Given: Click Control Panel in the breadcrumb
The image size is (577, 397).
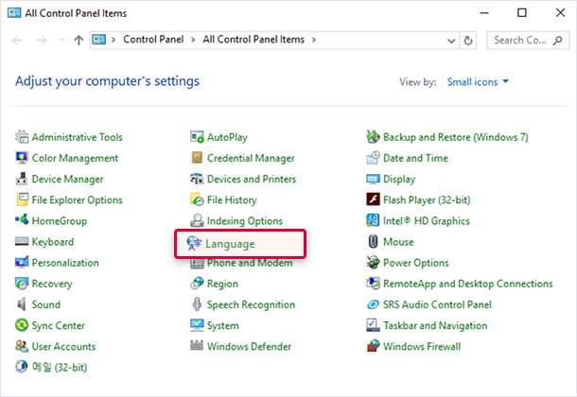Looking at the screenshot, I should (153, 40).
